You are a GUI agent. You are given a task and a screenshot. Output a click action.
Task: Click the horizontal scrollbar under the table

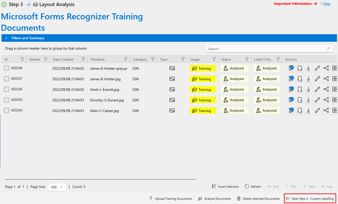click(100, 179)
